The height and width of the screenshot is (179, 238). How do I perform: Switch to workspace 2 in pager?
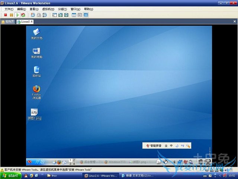74,160
